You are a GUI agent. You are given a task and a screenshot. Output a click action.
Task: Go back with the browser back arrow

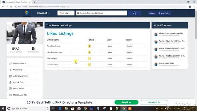(x=3, y=7)
